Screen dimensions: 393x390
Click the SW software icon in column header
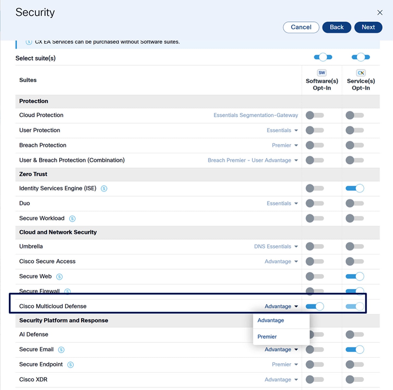(322, 73)
